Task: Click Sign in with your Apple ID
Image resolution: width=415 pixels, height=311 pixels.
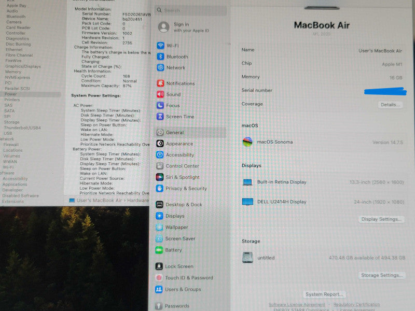Action: click(x=191, y=27)
